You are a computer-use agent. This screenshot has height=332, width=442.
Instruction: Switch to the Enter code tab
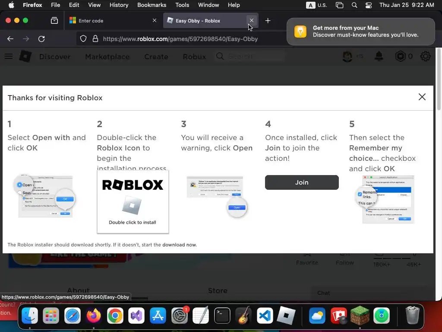[113, 21]
